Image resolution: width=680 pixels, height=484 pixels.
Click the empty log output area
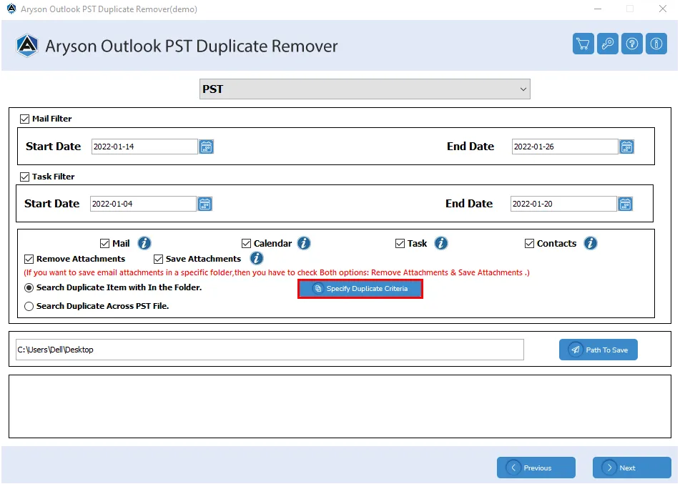(x=340, y=406)
